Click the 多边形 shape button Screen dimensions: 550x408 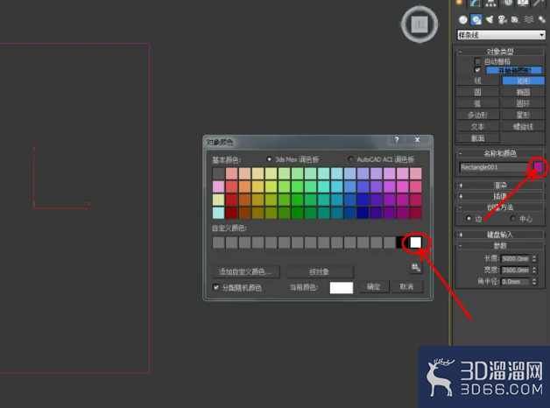click(x=477, y=115)
